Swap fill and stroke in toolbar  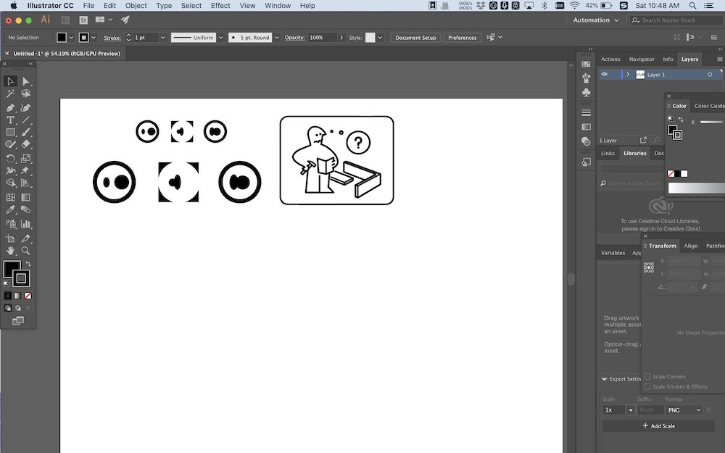[28, 264]
